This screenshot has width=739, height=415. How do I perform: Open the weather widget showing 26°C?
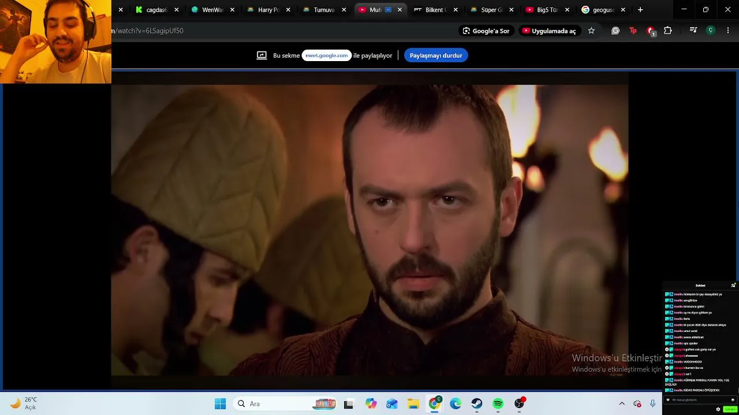click(x=24, y=403)
